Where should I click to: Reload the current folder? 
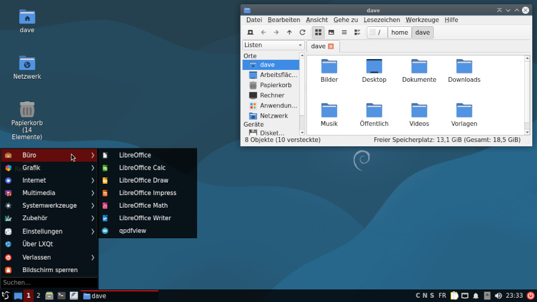[303, 33]
